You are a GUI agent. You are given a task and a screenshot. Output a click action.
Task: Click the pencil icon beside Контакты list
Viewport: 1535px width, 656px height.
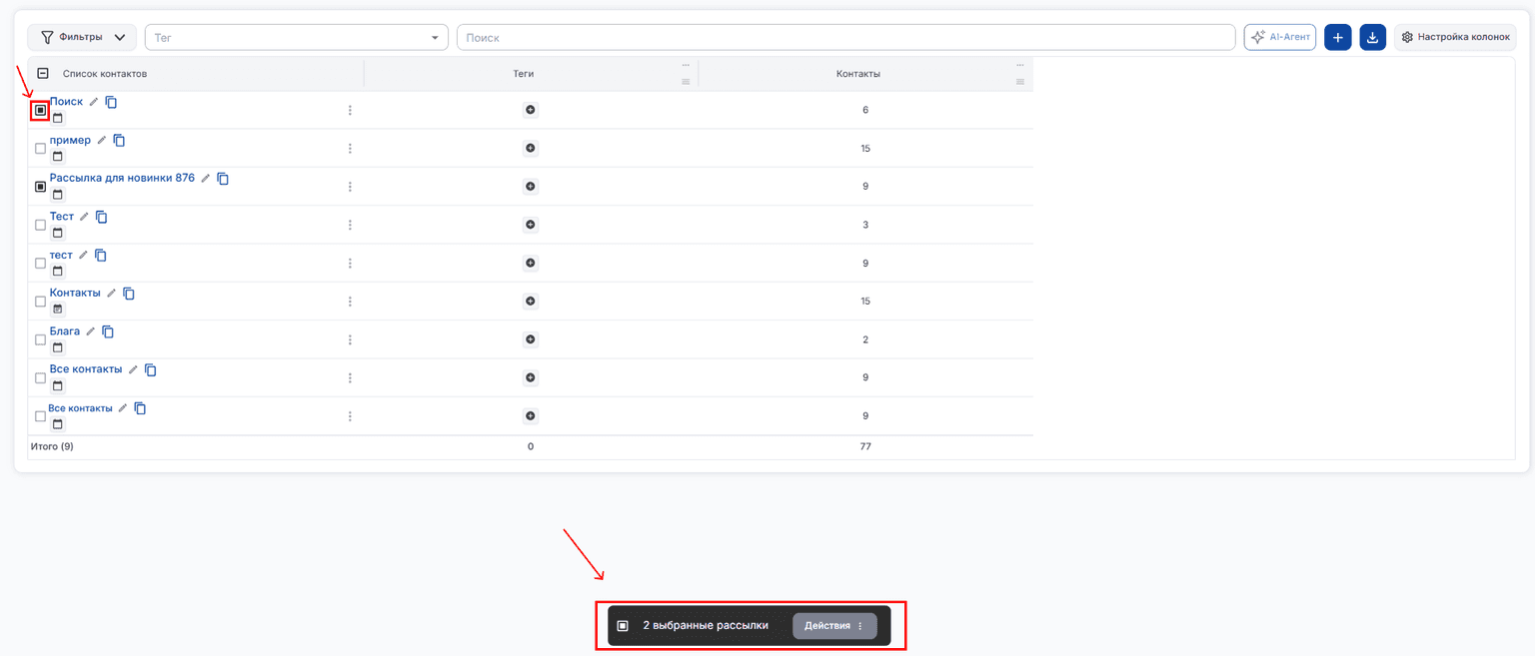click(112, 294)
